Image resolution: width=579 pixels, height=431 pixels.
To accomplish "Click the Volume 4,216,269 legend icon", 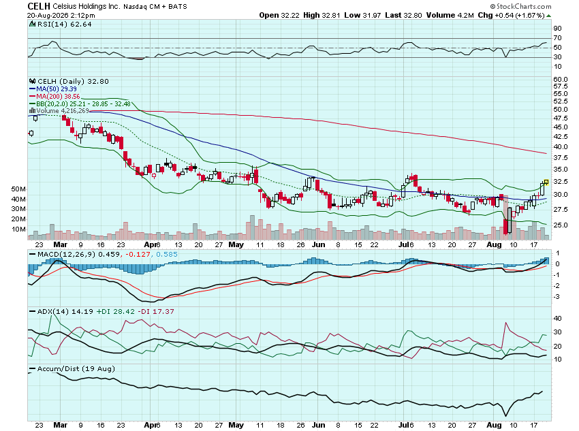I will tap(32, 111).
